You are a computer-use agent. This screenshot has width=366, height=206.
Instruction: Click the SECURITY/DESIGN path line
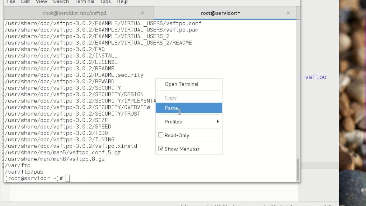[x=74, y=94]
